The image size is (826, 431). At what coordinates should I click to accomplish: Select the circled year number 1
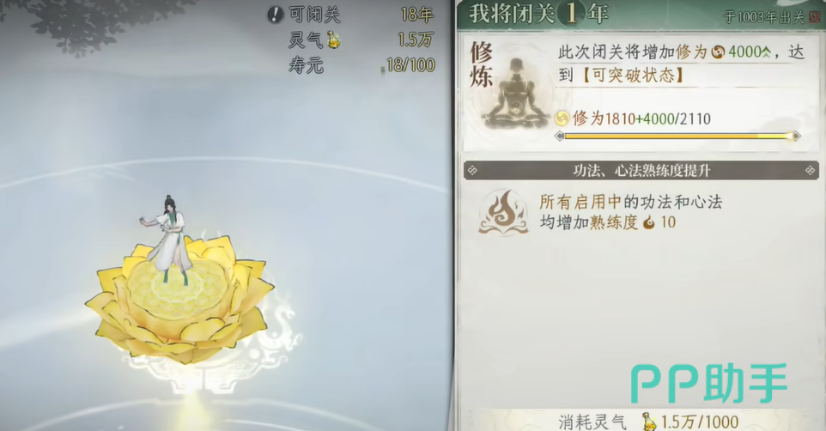tap(572, 13)
